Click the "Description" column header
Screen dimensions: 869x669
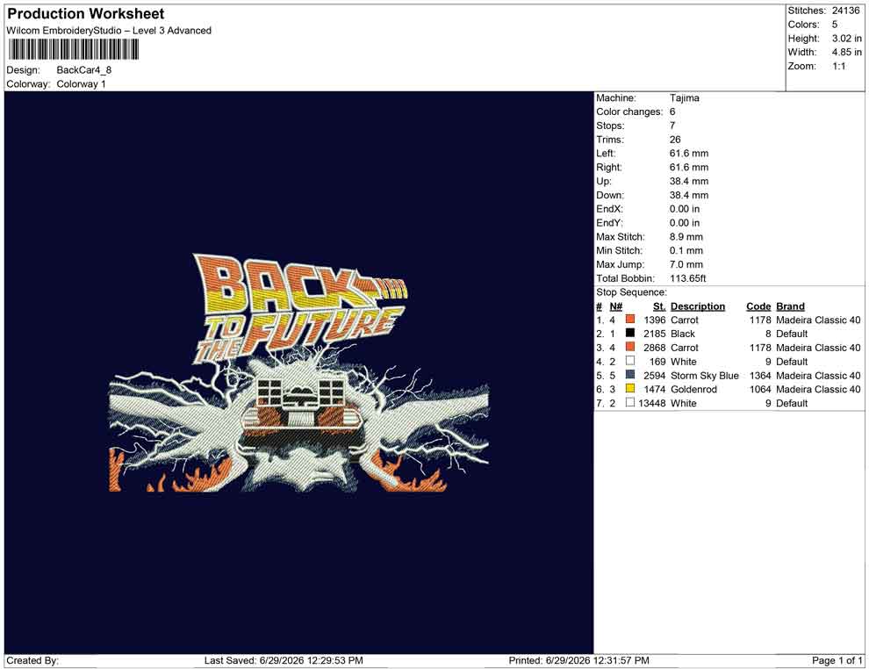click(x=698, y=306)
